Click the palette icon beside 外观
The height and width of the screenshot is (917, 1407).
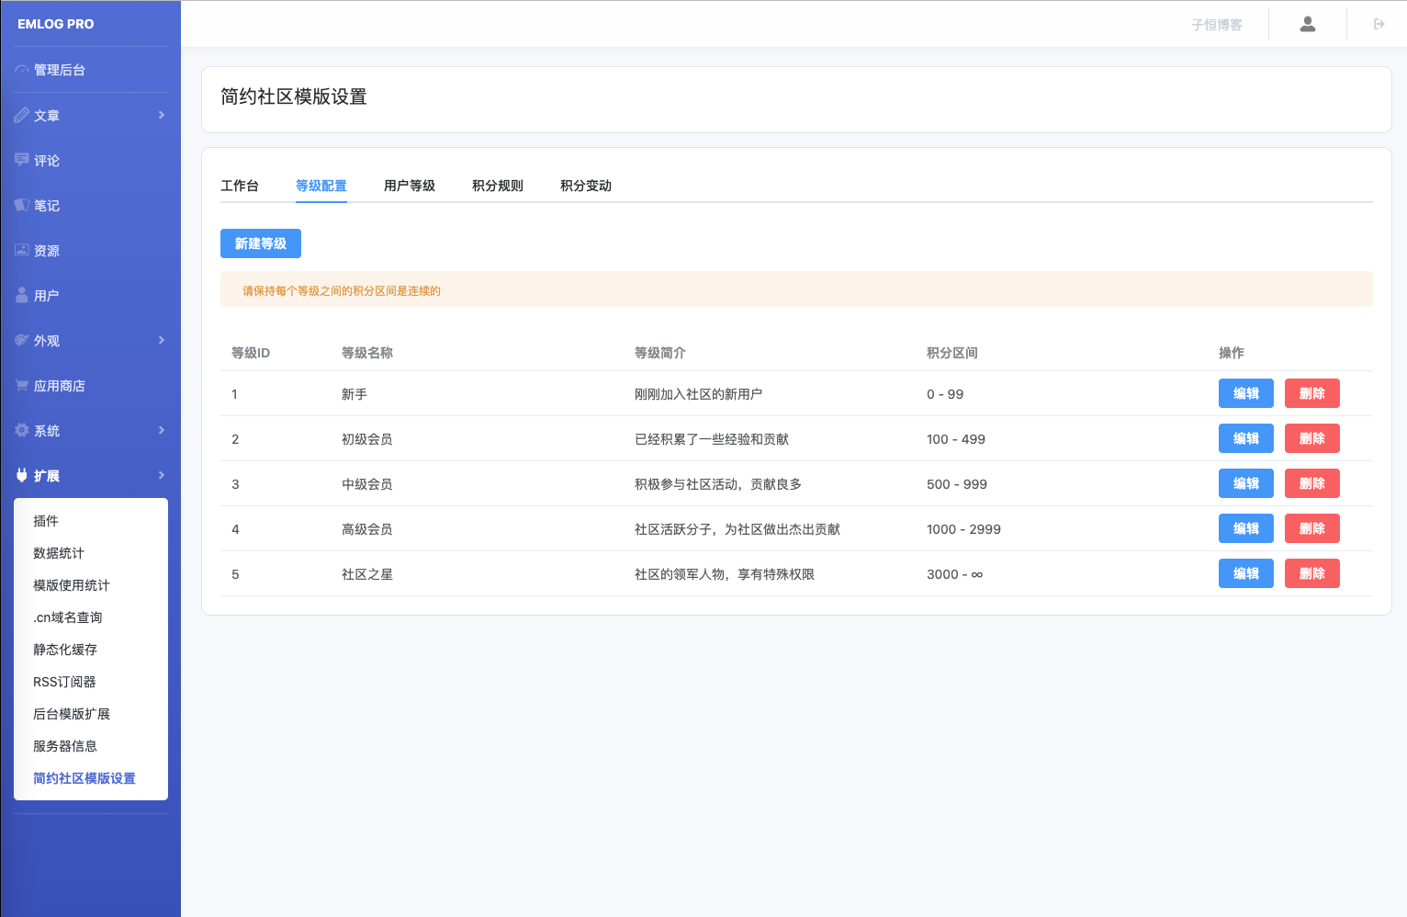pyautogui.click(x=22, y=340)
